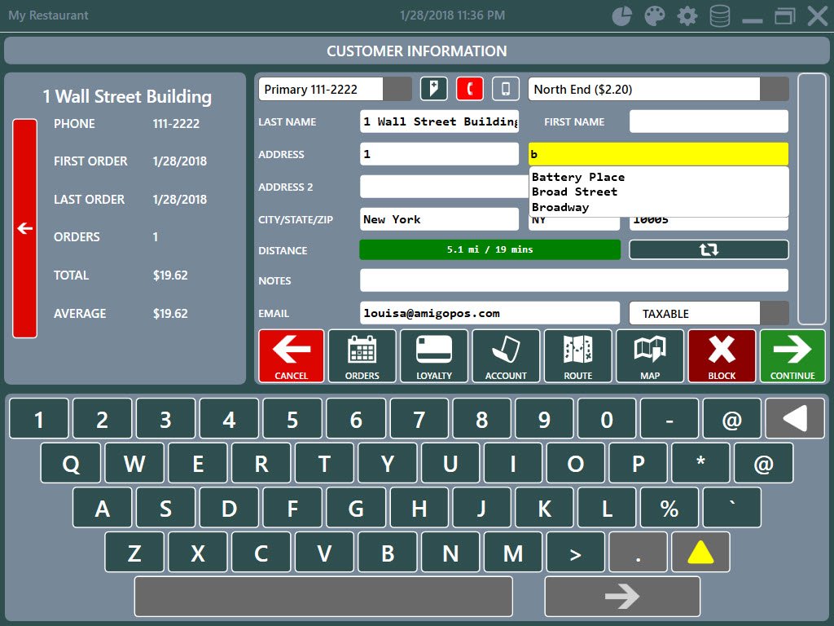Click the add phone number icon
The height and width of the screenshot is (626, 834).
(434, 89)
